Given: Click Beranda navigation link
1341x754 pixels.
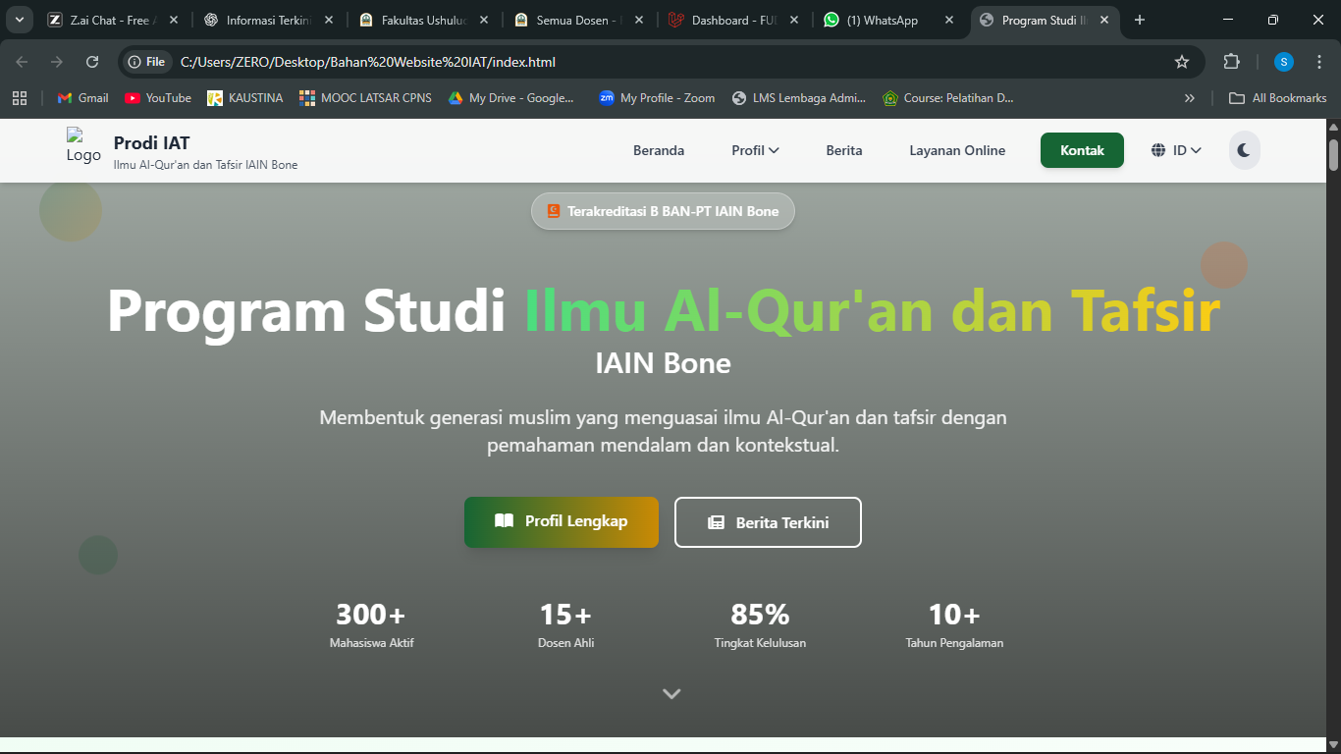Looking at the screenshot, I should [x=659, y=150].
